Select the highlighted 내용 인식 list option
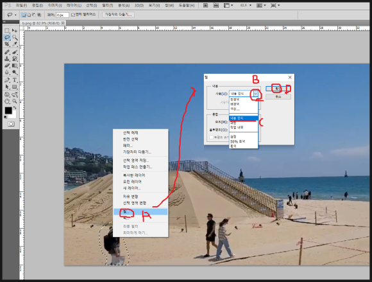Image resolution: width=372 pixels, height=282 pixels. tap(244, 118)
